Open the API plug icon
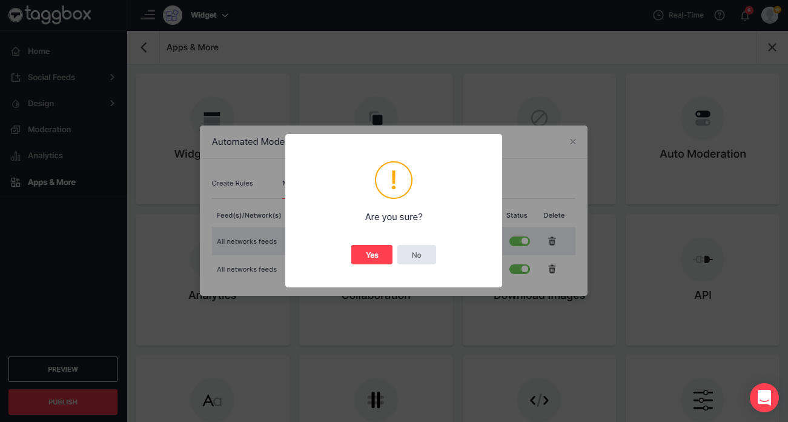Image resolution: width=788 pixels, height=422 pixels. 703,260
